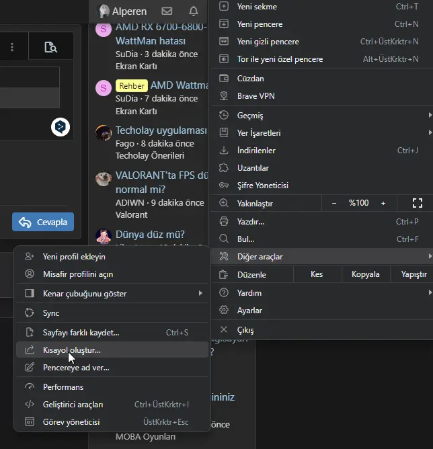Click the VPN shield icon

tap(224, 95)
